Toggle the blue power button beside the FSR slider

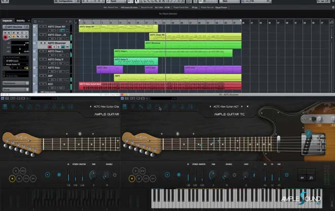point(286,175)
